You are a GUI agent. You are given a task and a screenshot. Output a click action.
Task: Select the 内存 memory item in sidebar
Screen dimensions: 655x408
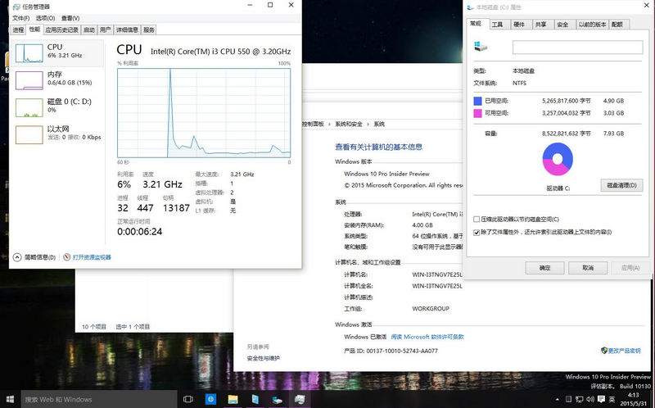(x=56, y=80)
